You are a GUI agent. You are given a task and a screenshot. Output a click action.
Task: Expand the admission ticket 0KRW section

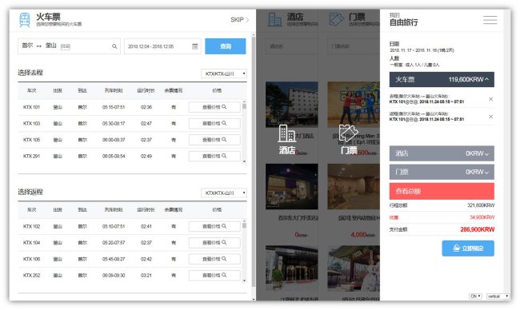442,172
